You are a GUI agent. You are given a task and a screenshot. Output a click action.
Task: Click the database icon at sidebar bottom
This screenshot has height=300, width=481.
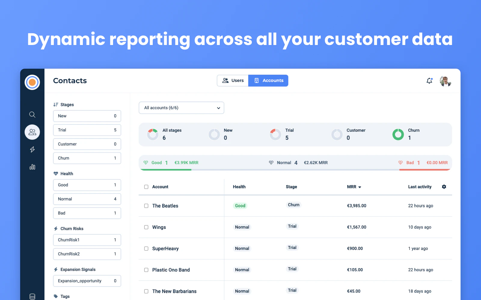tap(32, 296)
